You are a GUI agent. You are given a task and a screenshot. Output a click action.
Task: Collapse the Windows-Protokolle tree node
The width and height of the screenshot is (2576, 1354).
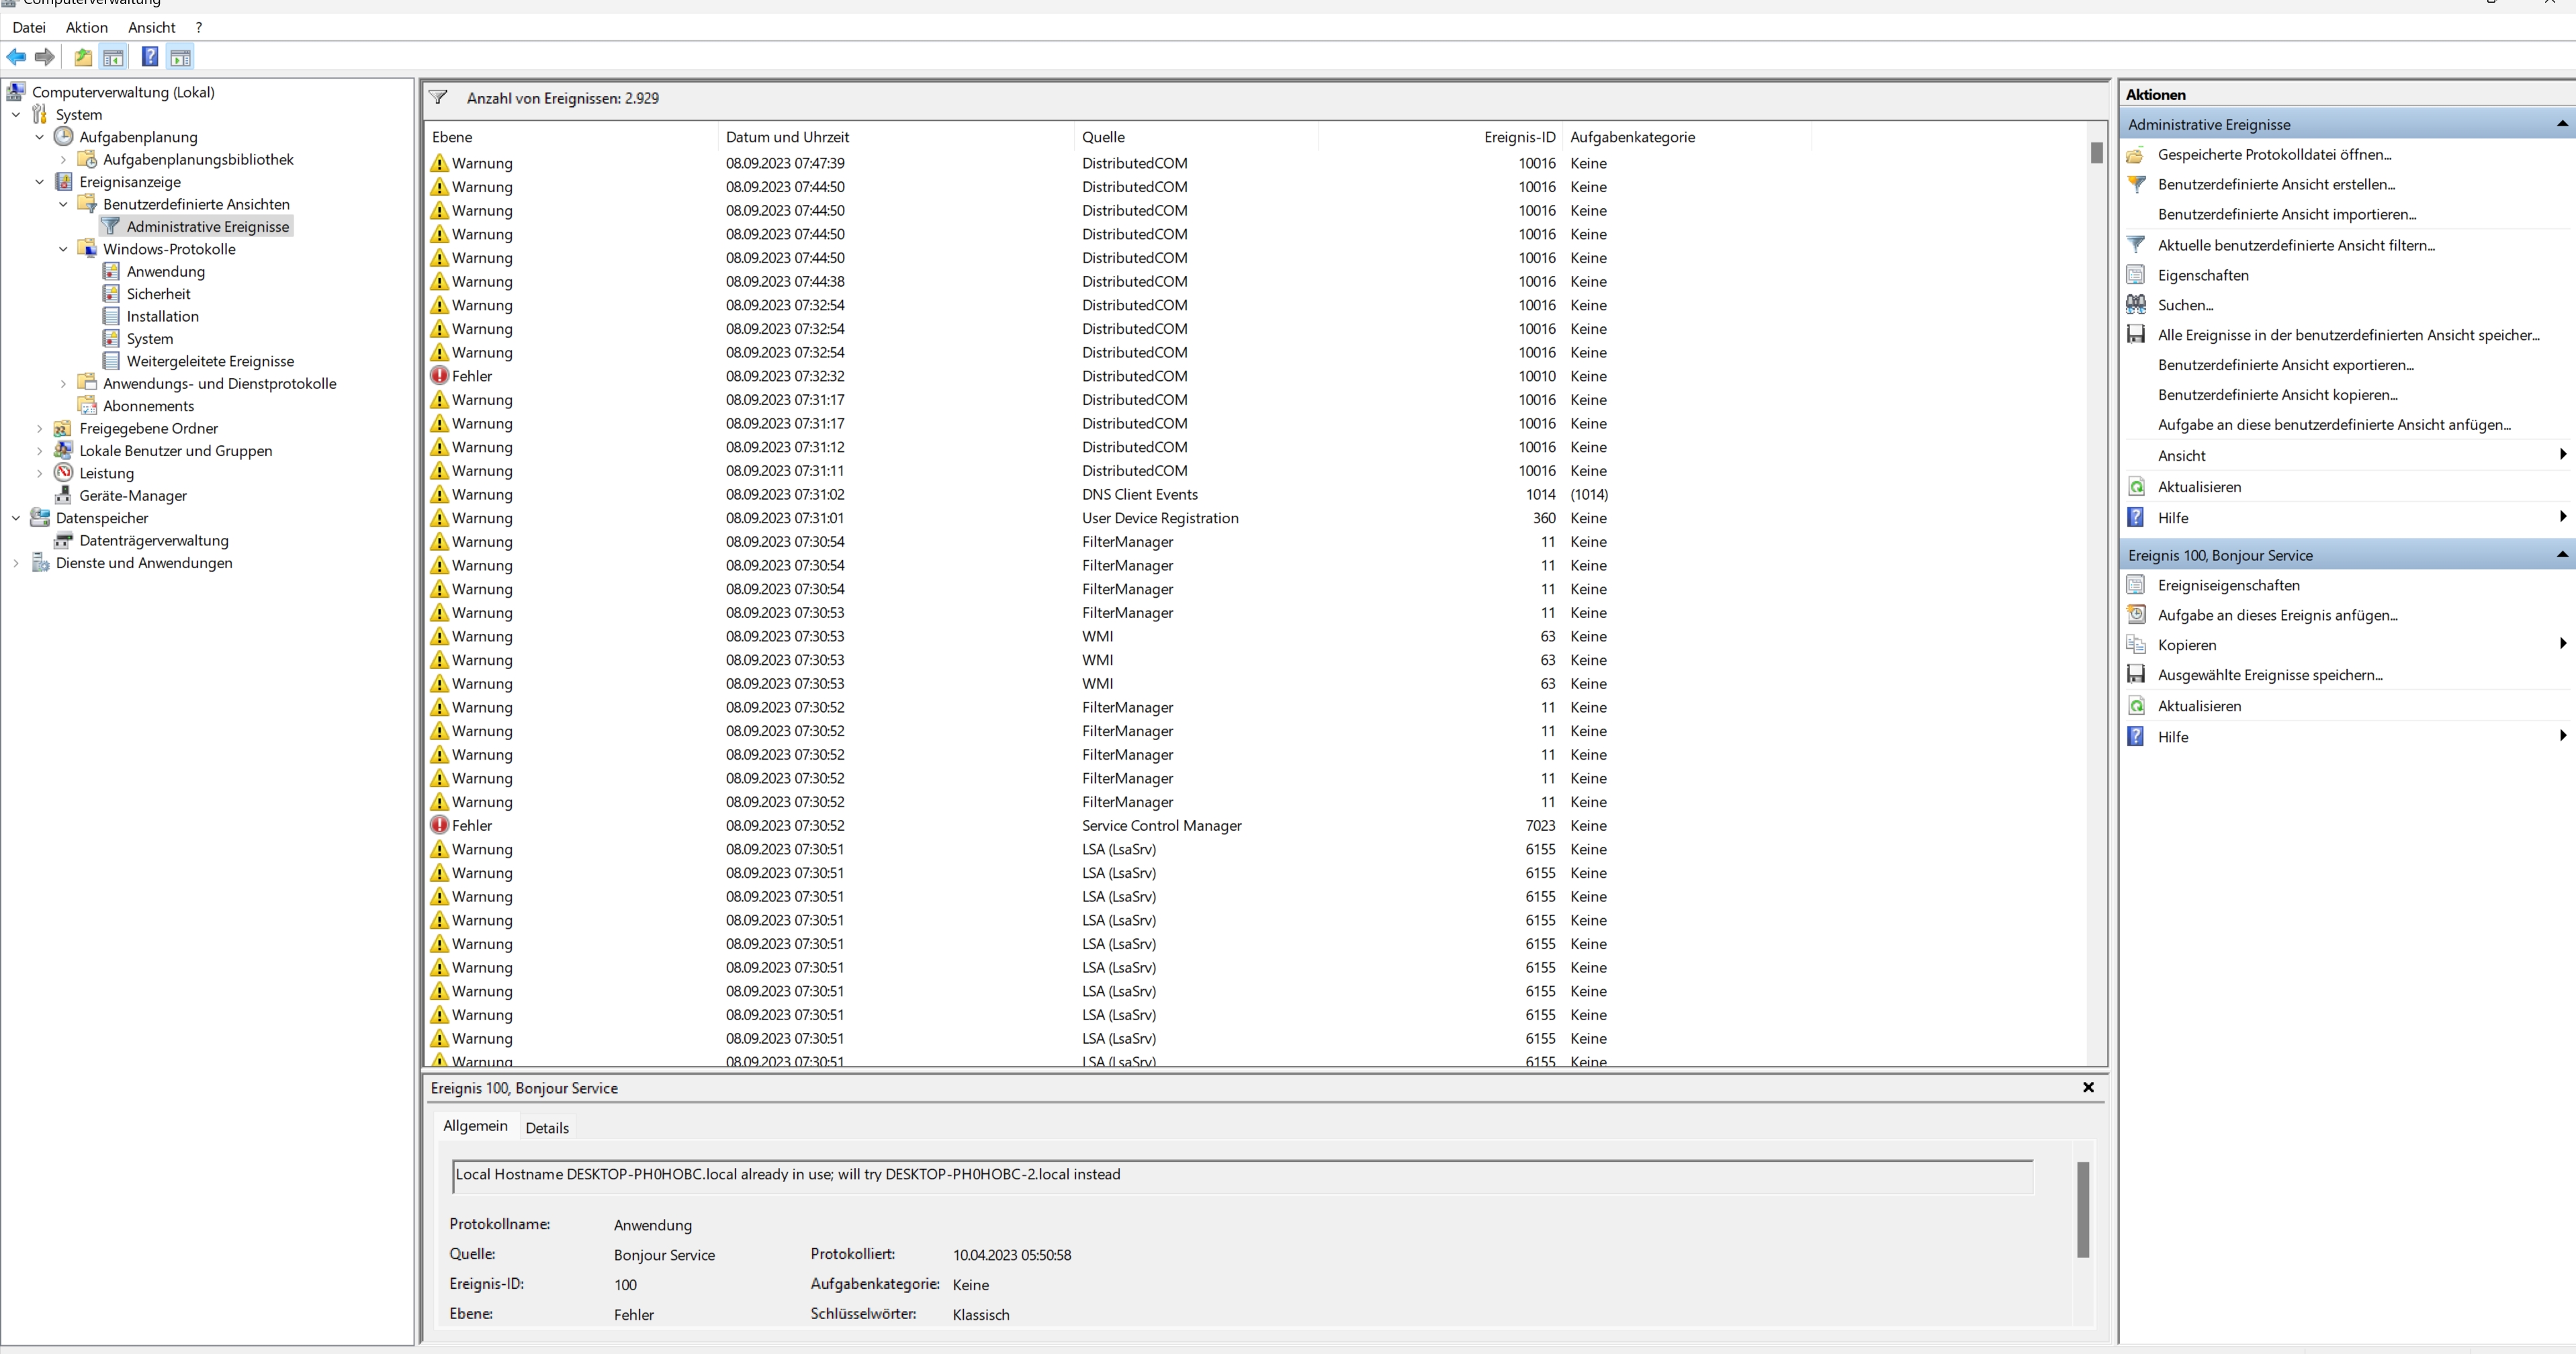63,249
